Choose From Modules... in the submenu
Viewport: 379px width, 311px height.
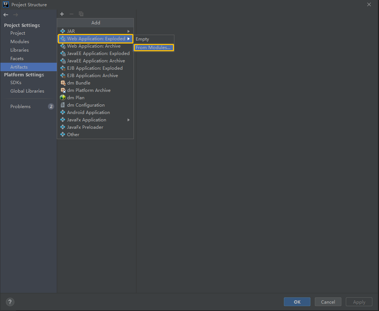pos(153,47)
